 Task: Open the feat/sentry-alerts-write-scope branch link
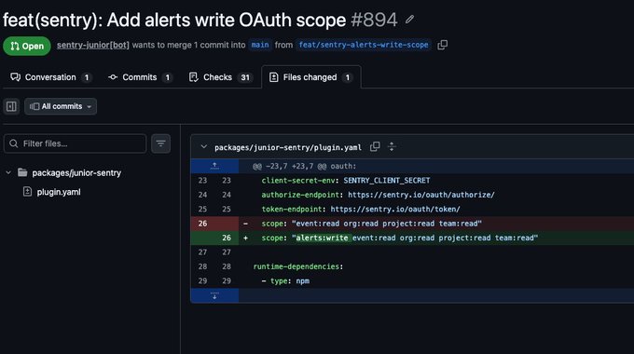(x=364, y=45)
